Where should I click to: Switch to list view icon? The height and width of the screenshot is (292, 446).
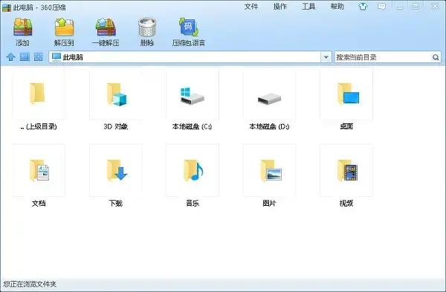(x=25, y=57)
